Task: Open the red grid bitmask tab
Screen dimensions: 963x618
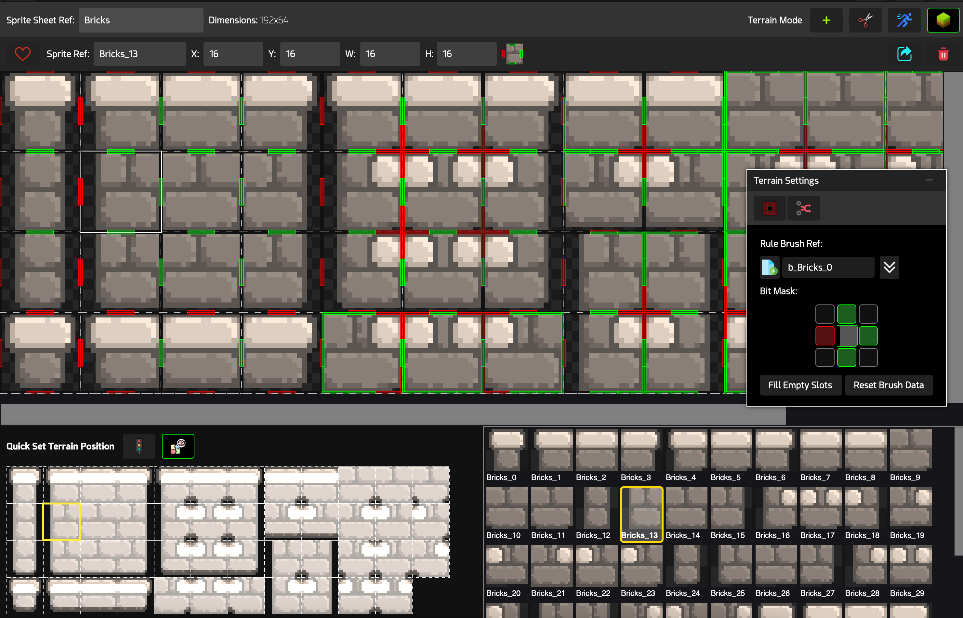Action: coord(769,208)
